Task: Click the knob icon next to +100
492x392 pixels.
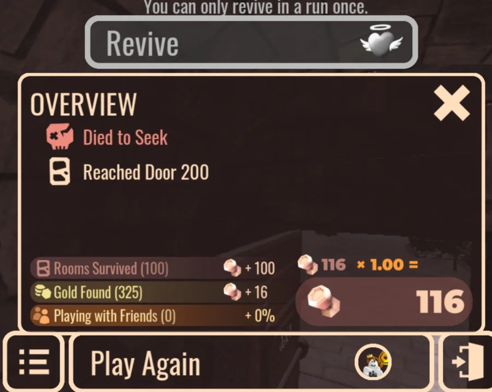Action: [x=232, y=268]
